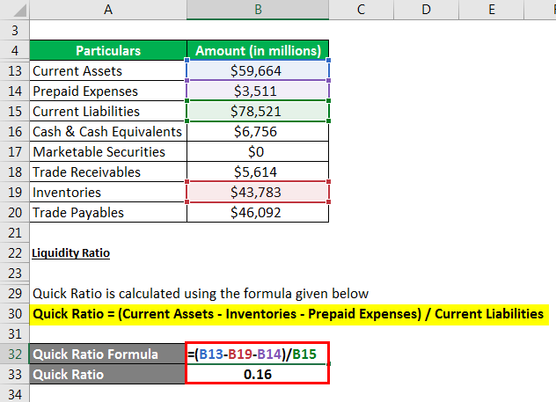Select column D header

click(x=426, y=10)
